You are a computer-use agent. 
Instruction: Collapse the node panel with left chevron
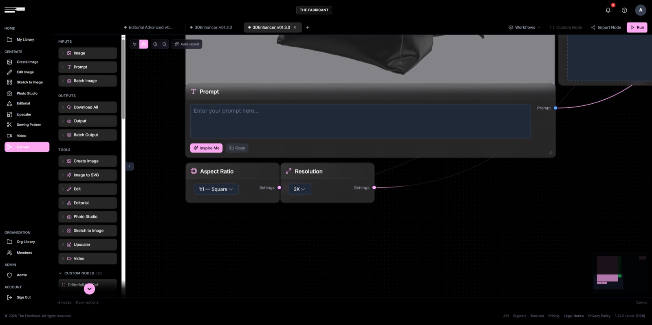[x=130, y=166]
